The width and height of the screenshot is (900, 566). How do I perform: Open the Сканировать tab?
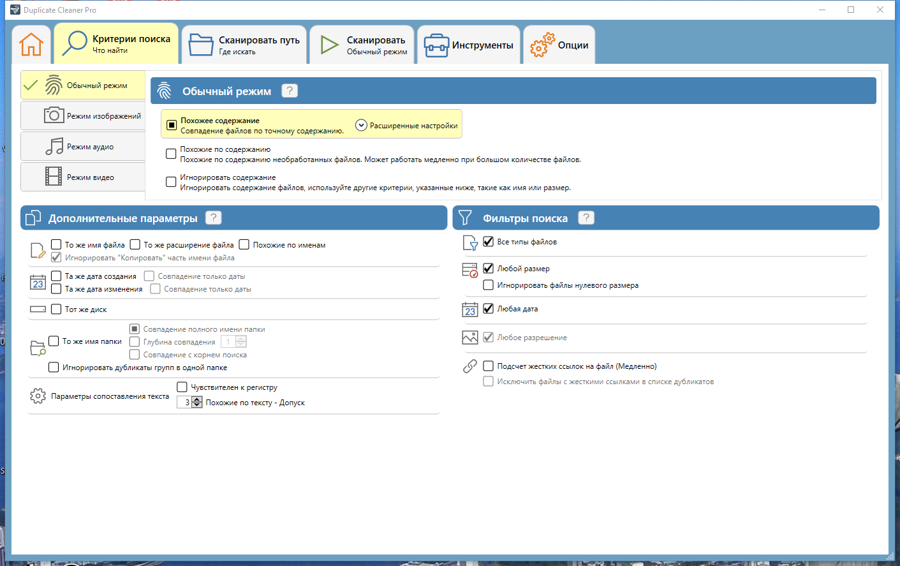pyautogui.click(x=362, y=45)
